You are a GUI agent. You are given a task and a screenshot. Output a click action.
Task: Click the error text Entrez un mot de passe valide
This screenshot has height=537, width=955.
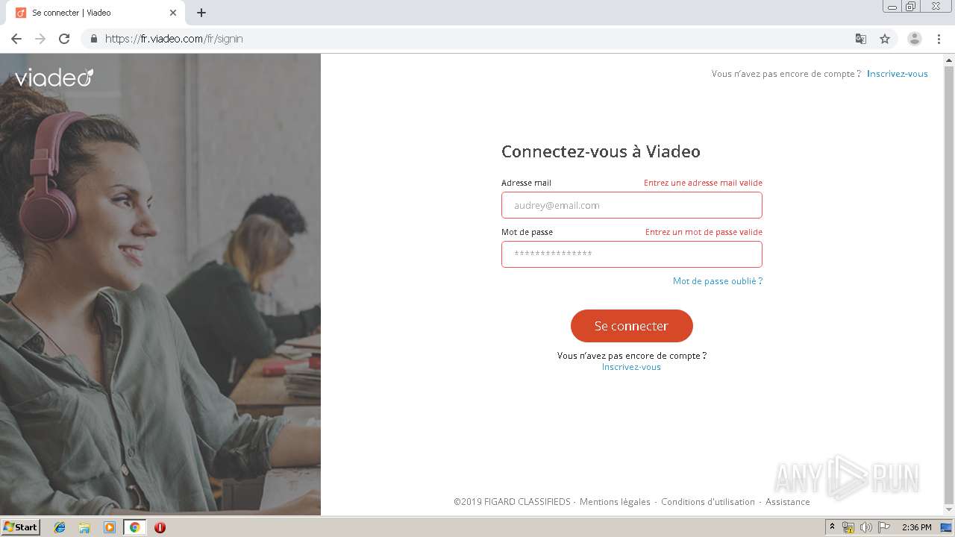tap(704, 232)
